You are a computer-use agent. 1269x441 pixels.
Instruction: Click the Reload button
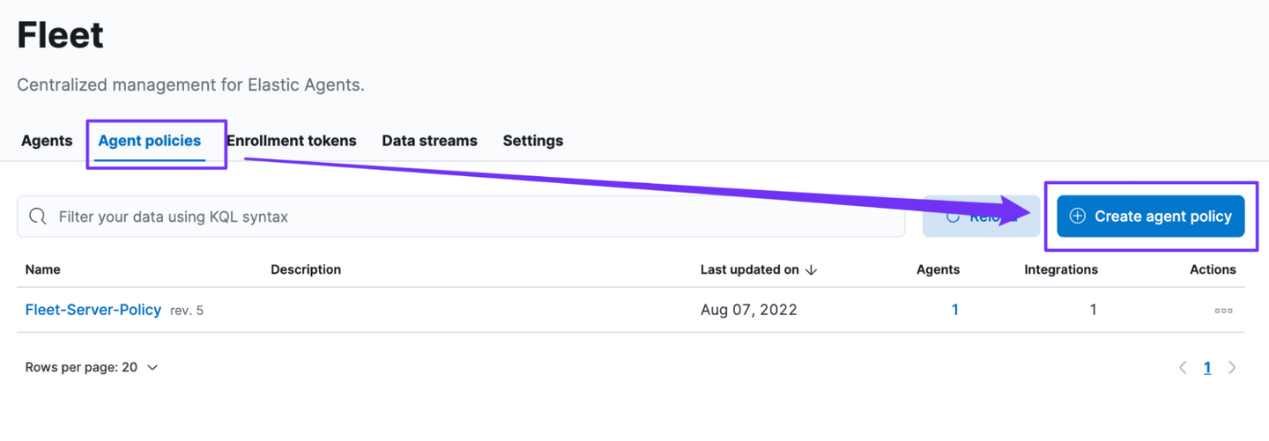pos(980,217)
